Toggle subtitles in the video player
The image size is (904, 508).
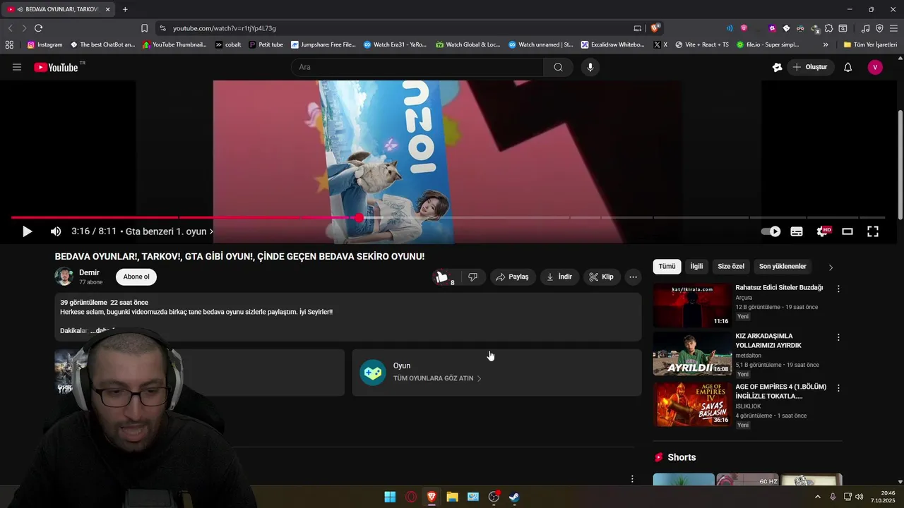pos(797,231)
